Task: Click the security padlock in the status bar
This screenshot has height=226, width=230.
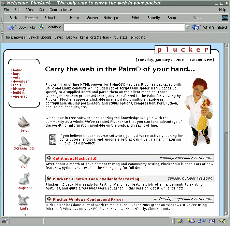Action: [5, 221]
